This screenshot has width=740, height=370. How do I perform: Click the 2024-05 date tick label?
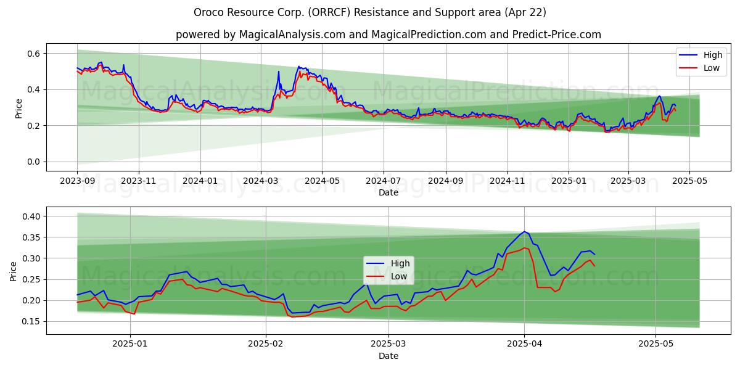click(x=322, y=181)
